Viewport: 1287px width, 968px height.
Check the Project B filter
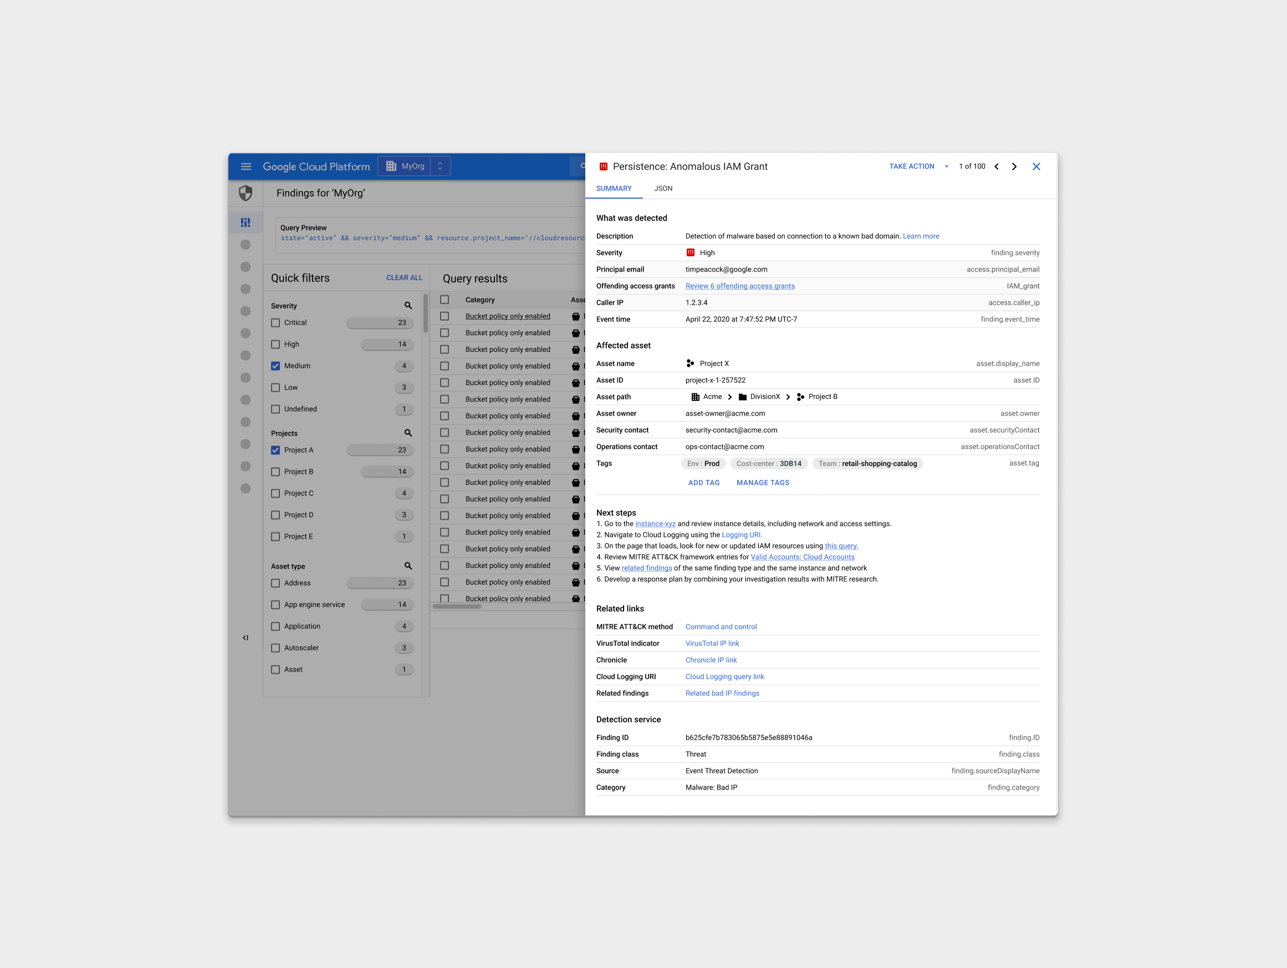pyautogui.click(x=276, y=472)
